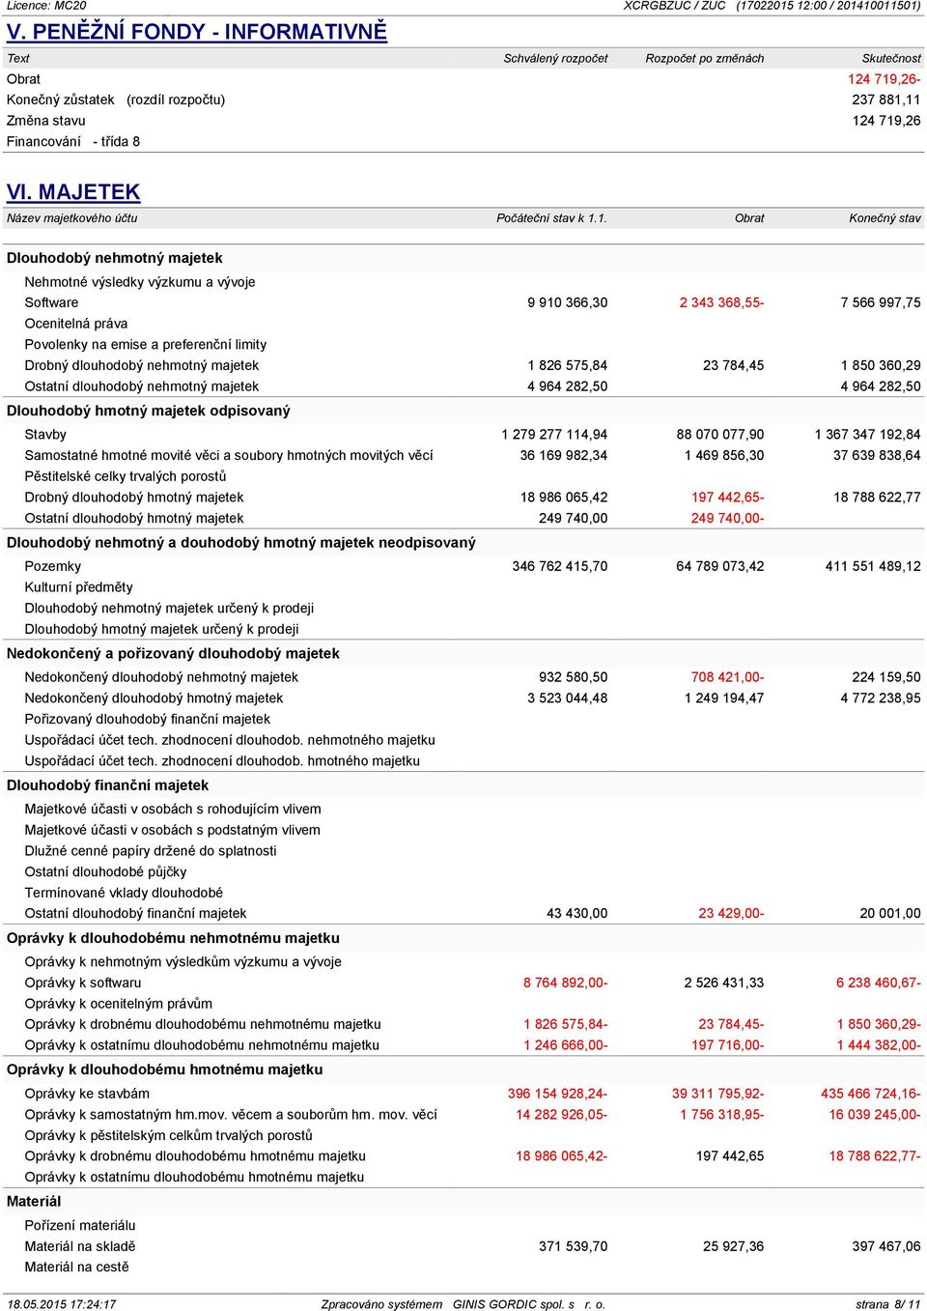Select the value 397 467,06
The height and width of the screenshot is (1311, 927).
click(886, 1246)
